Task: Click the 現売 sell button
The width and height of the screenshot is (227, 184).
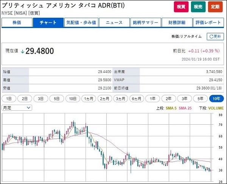Action: [198, 7]
